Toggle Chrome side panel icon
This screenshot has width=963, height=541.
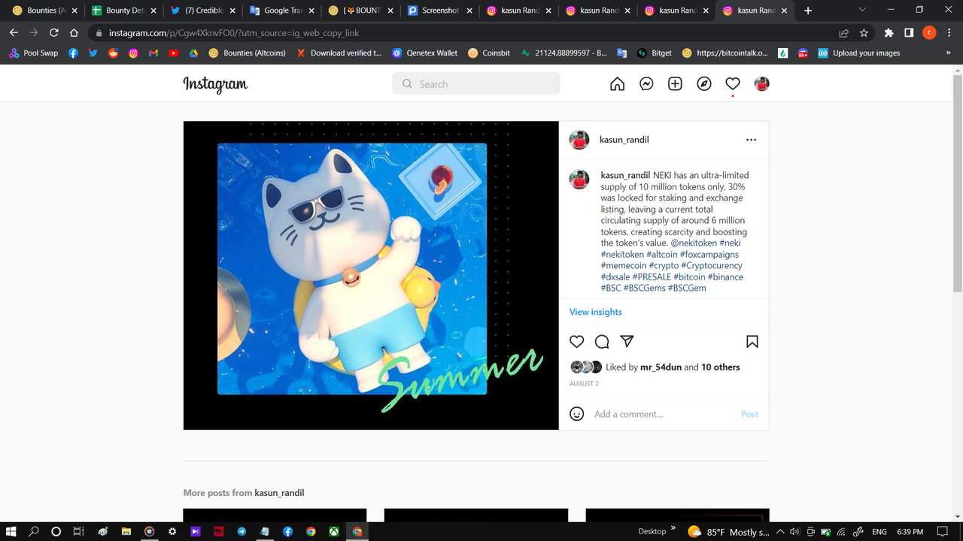(909, 33)
